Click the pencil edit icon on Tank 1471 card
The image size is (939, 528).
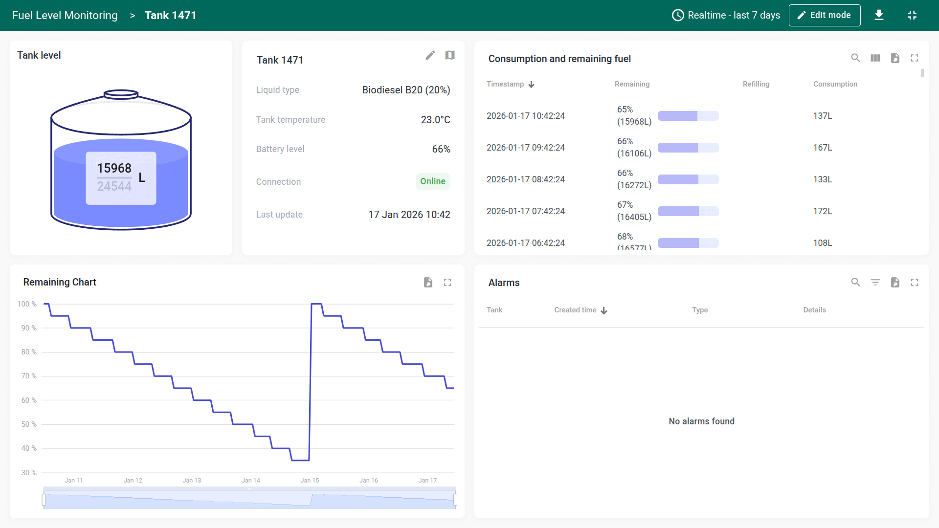coord(430,55)
